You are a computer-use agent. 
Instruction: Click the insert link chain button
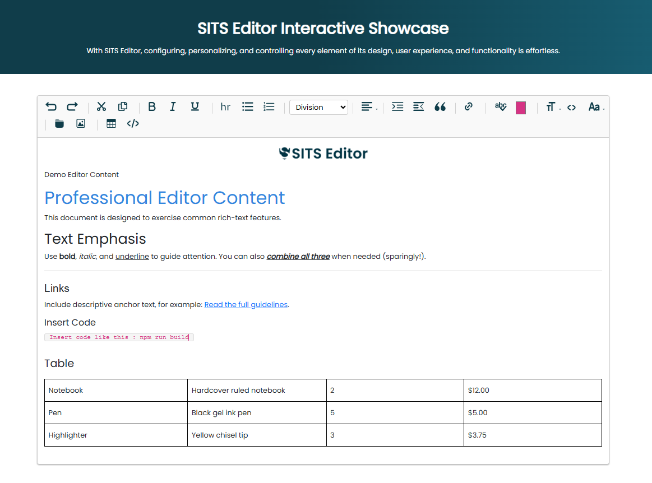pyautogui.click(x=469, y=107)
